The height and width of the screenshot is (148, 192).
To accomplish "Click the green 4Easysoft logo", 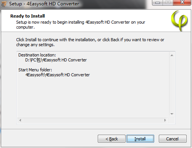I will click(x=179, y=21).
